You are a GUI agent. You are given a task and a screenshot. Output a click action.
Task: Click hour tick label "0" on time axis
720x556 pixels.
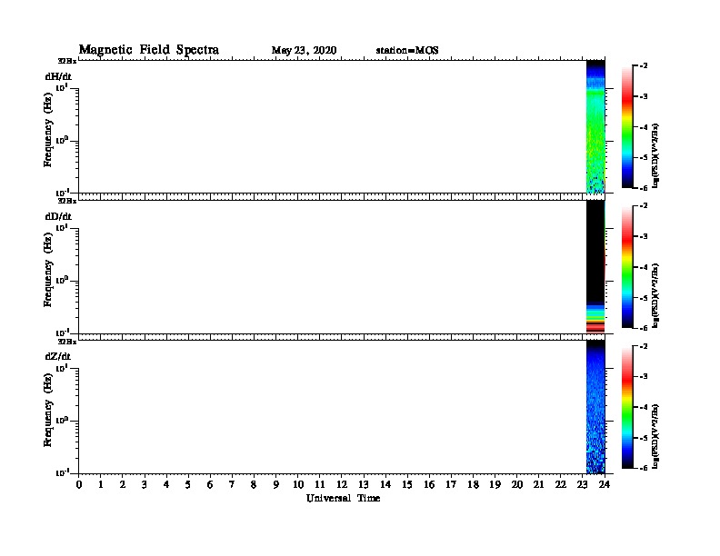[x=79, y=484]
